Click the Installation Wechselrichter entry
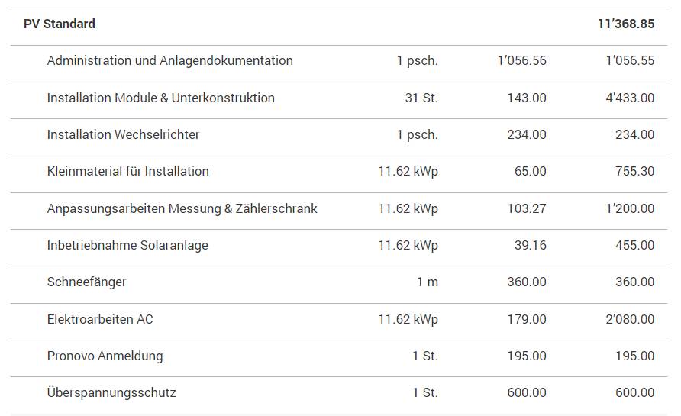Screen dimensions: 681x416 (x=123, y=134)
